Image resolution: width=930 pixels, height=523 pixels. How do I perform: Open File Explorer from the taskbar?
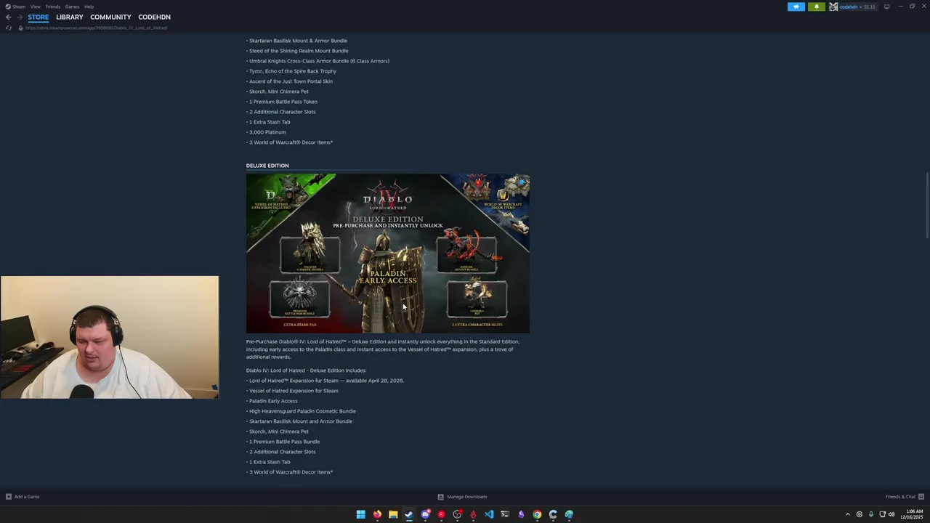[x=393, y=514]
